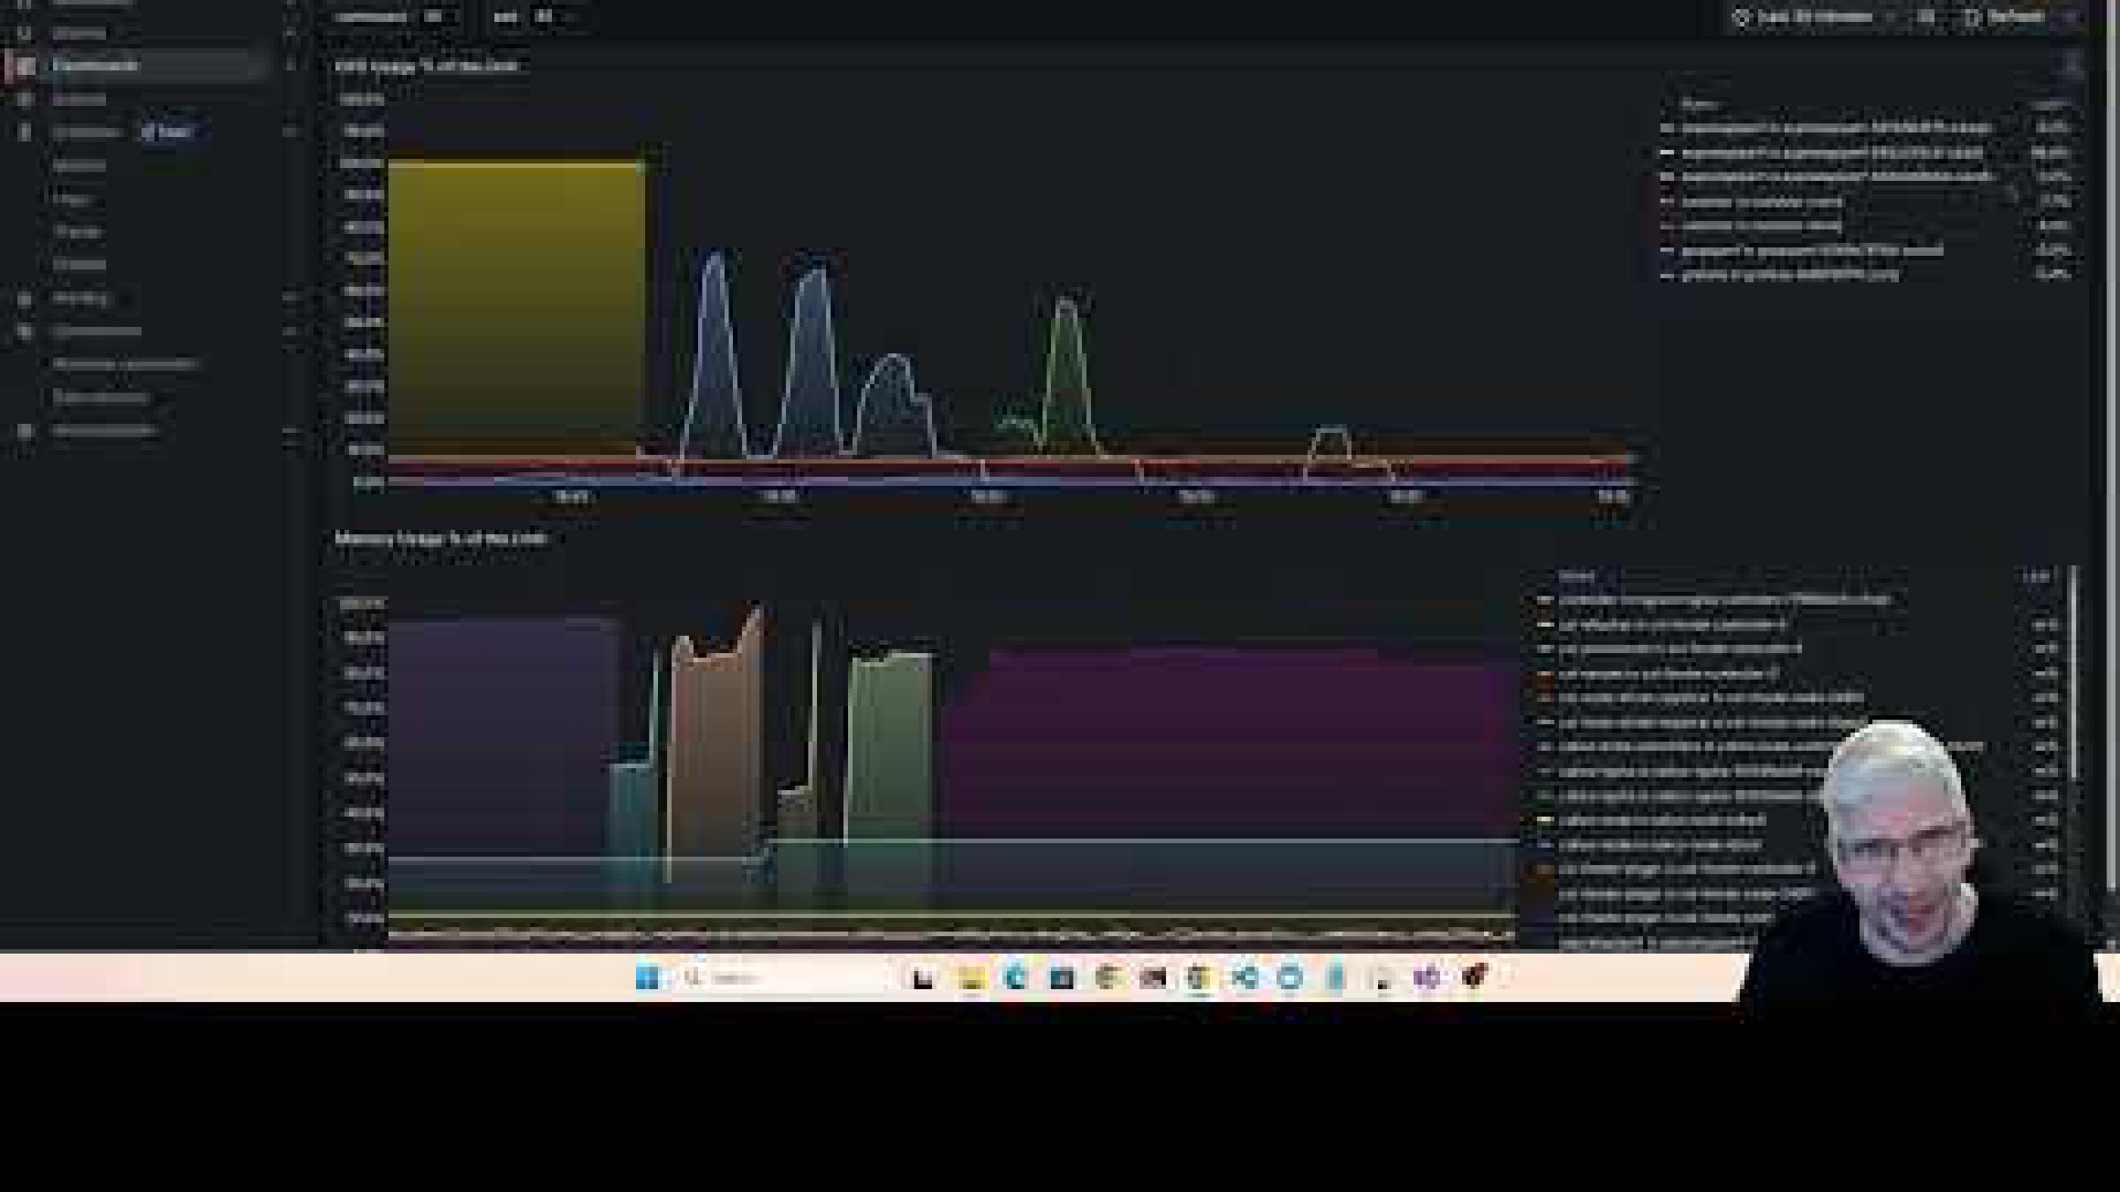Screen dimensions: 2120x1192
Task: Collapse the Drilldown section chevron
Action: [291, 132]
